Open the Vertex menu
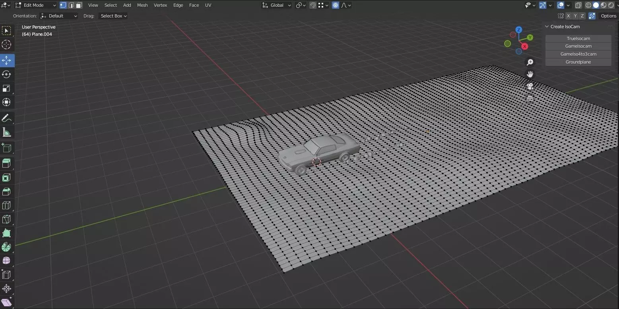Image resolution: width=619 pixels, height=309 pixels. click(x=160, y=5)
